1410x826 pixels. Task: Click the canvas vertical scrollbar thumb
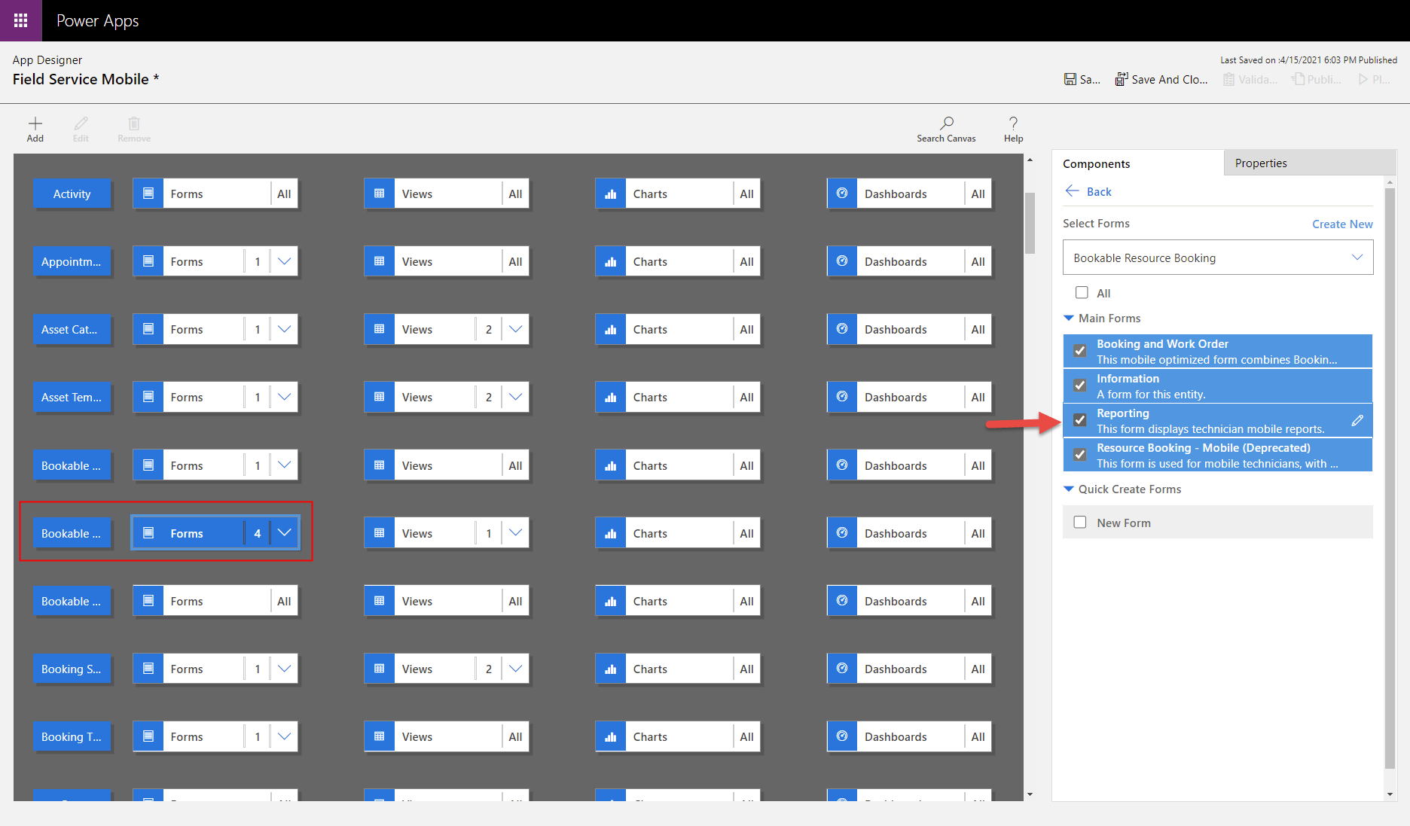(1030, 223)
